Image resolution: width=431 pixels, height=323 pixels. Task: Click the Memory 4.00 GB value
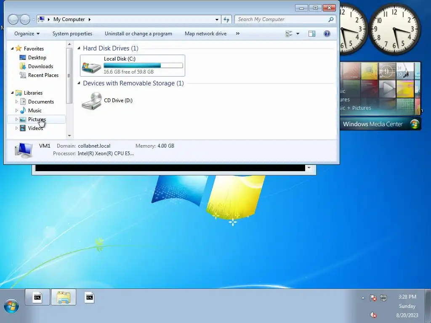[166, 146]
